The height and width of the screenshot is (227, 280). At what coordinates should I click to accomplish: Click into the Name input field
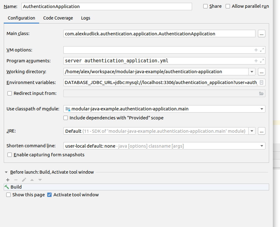pos(107,7)
